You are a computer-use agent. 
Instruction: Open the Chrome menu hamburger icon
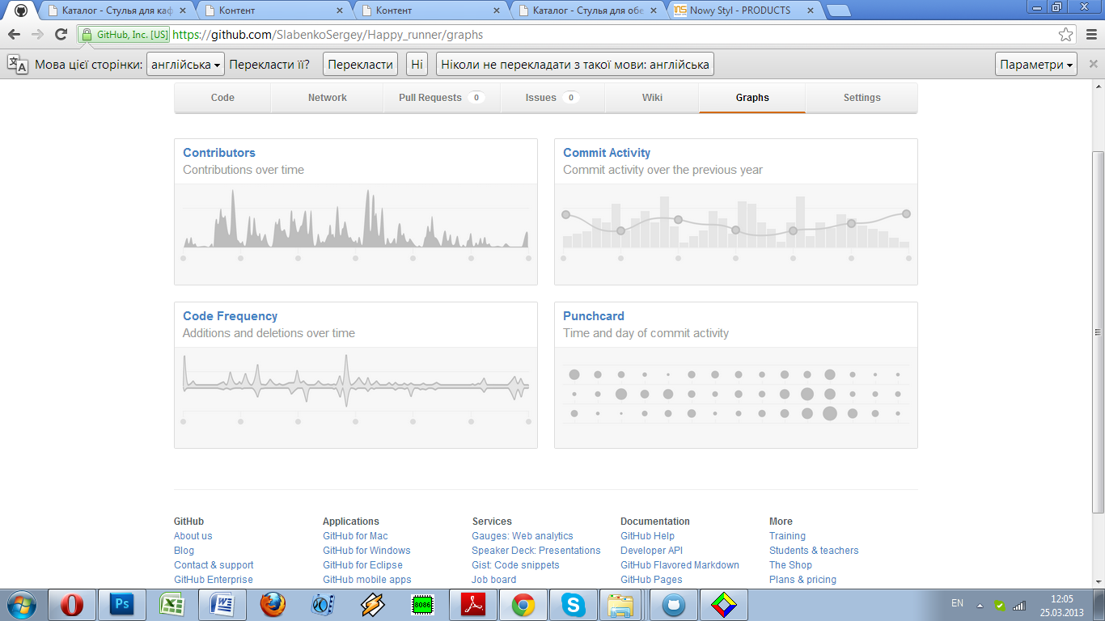1090,35
